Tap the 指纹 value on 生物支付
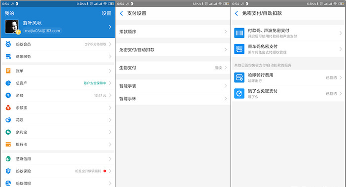 click(218, 68)
